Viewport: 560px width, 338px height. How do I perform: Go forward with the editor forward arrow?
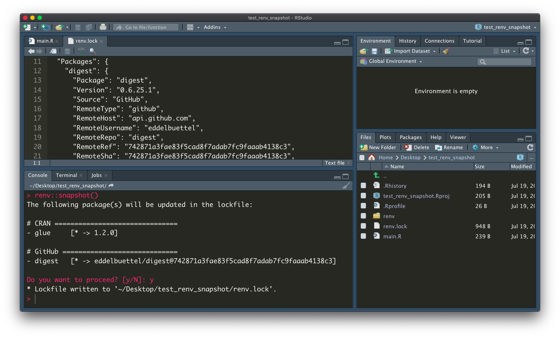pyautogui.click(x=39, y=51)
